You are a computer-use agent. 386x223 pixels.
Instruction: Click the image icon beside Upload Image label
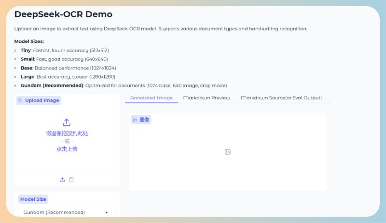click(x=20, y=100)
